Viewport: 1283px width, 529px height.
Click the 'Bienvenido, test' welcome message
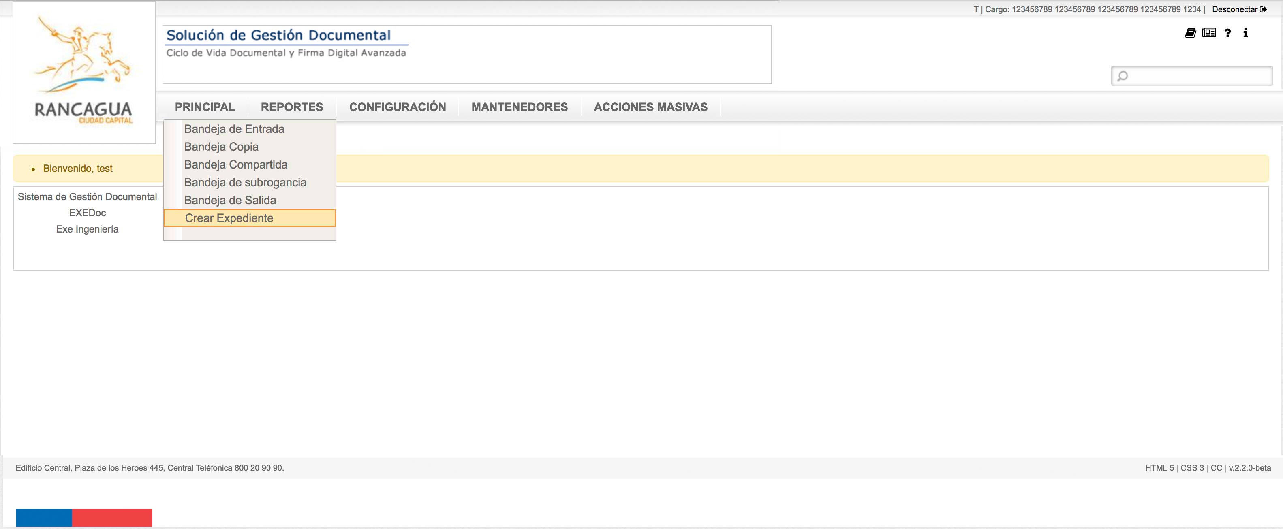pos(78,169)
